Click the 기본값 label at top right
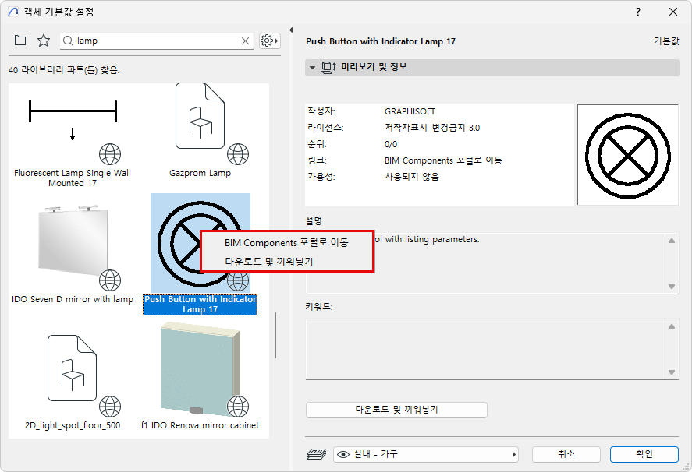This screenshot has width=692, height=472. (x=666, y=41)
